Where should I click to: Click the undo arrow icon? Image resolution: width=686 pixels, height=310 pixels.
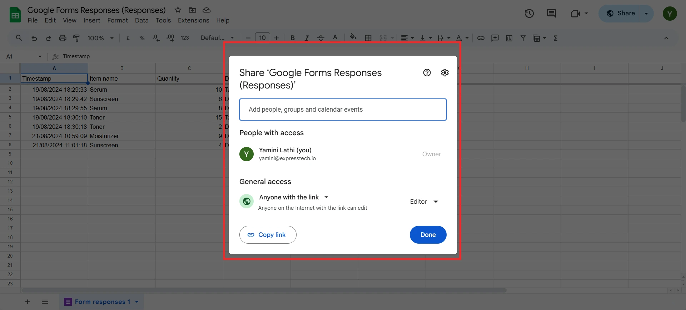point(34,38)
